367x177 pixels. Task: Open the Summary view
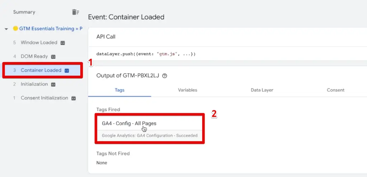(x=24, y=12)
